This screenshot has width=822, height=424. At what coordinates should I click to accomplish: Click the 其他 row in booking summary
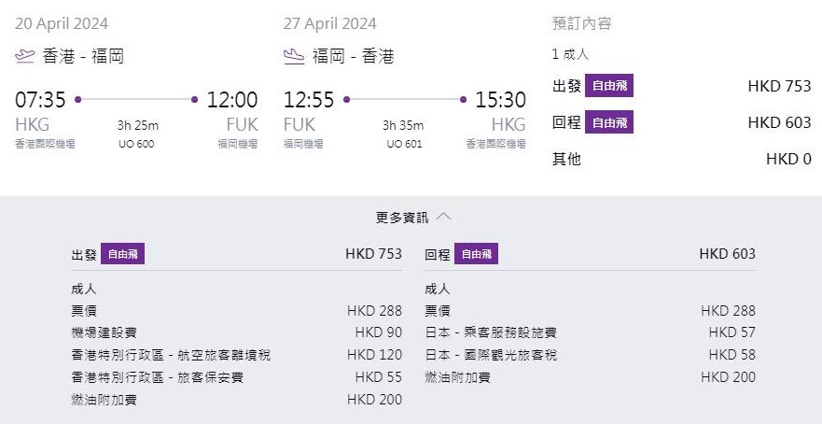(566, 159)
